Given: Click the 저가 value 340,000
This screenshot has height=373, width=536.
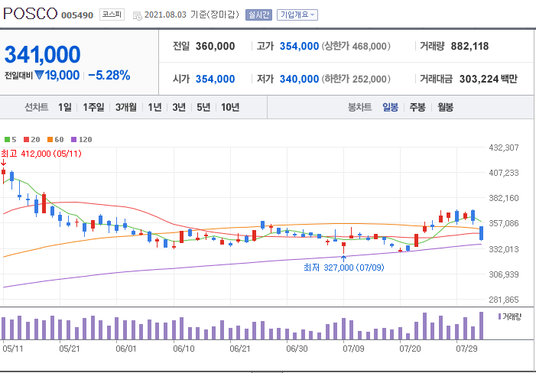Looking at the screenshot, I should coord(299,79).
